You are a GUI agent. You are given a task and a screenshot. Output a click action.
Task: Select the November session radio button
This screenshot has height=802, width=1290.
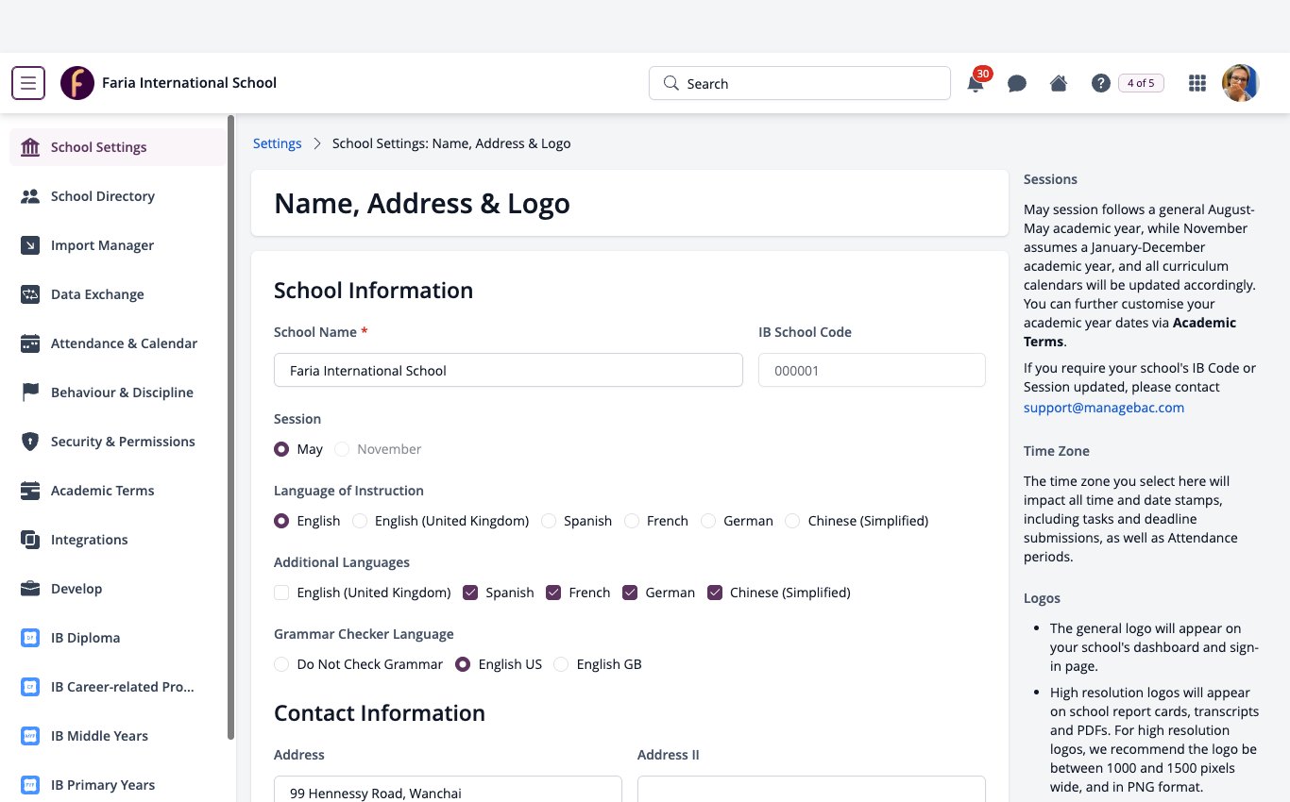pos(342,449)
